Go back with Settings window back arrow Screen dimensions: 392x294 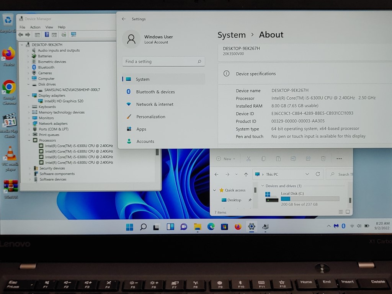tap(124, 19)
